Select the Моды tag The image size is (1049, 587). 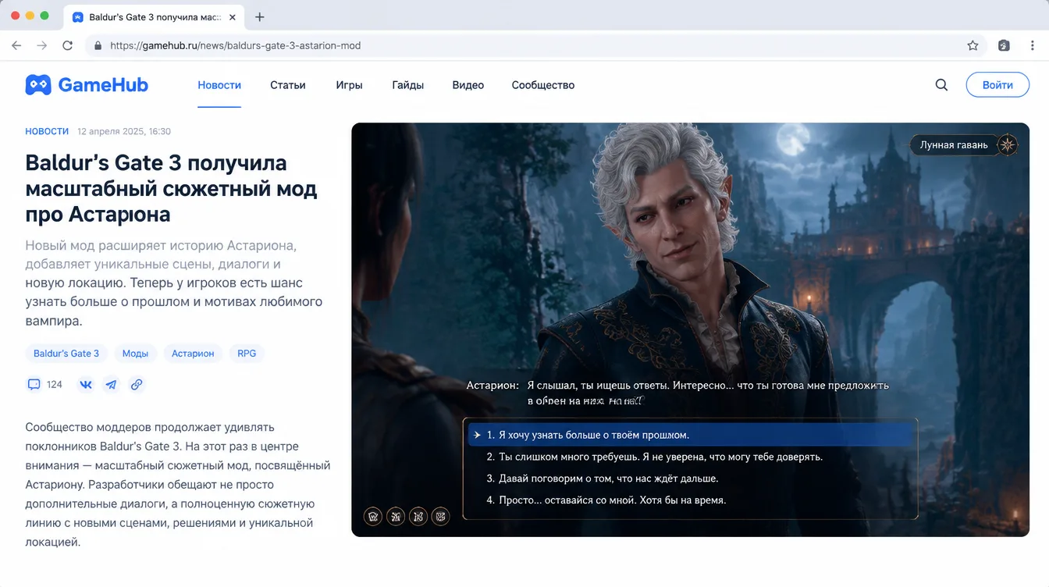[x=135, y=354]
